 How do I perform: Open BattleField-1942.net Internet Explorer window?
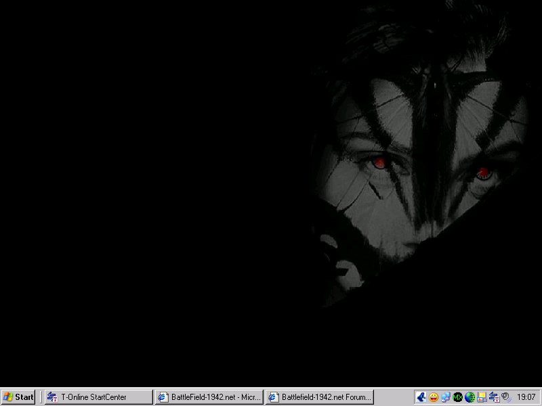[209, 397]
